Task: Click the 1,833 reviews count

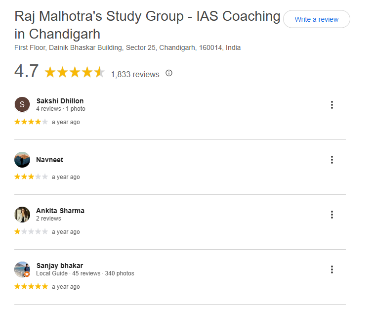Action: (135, 74)
